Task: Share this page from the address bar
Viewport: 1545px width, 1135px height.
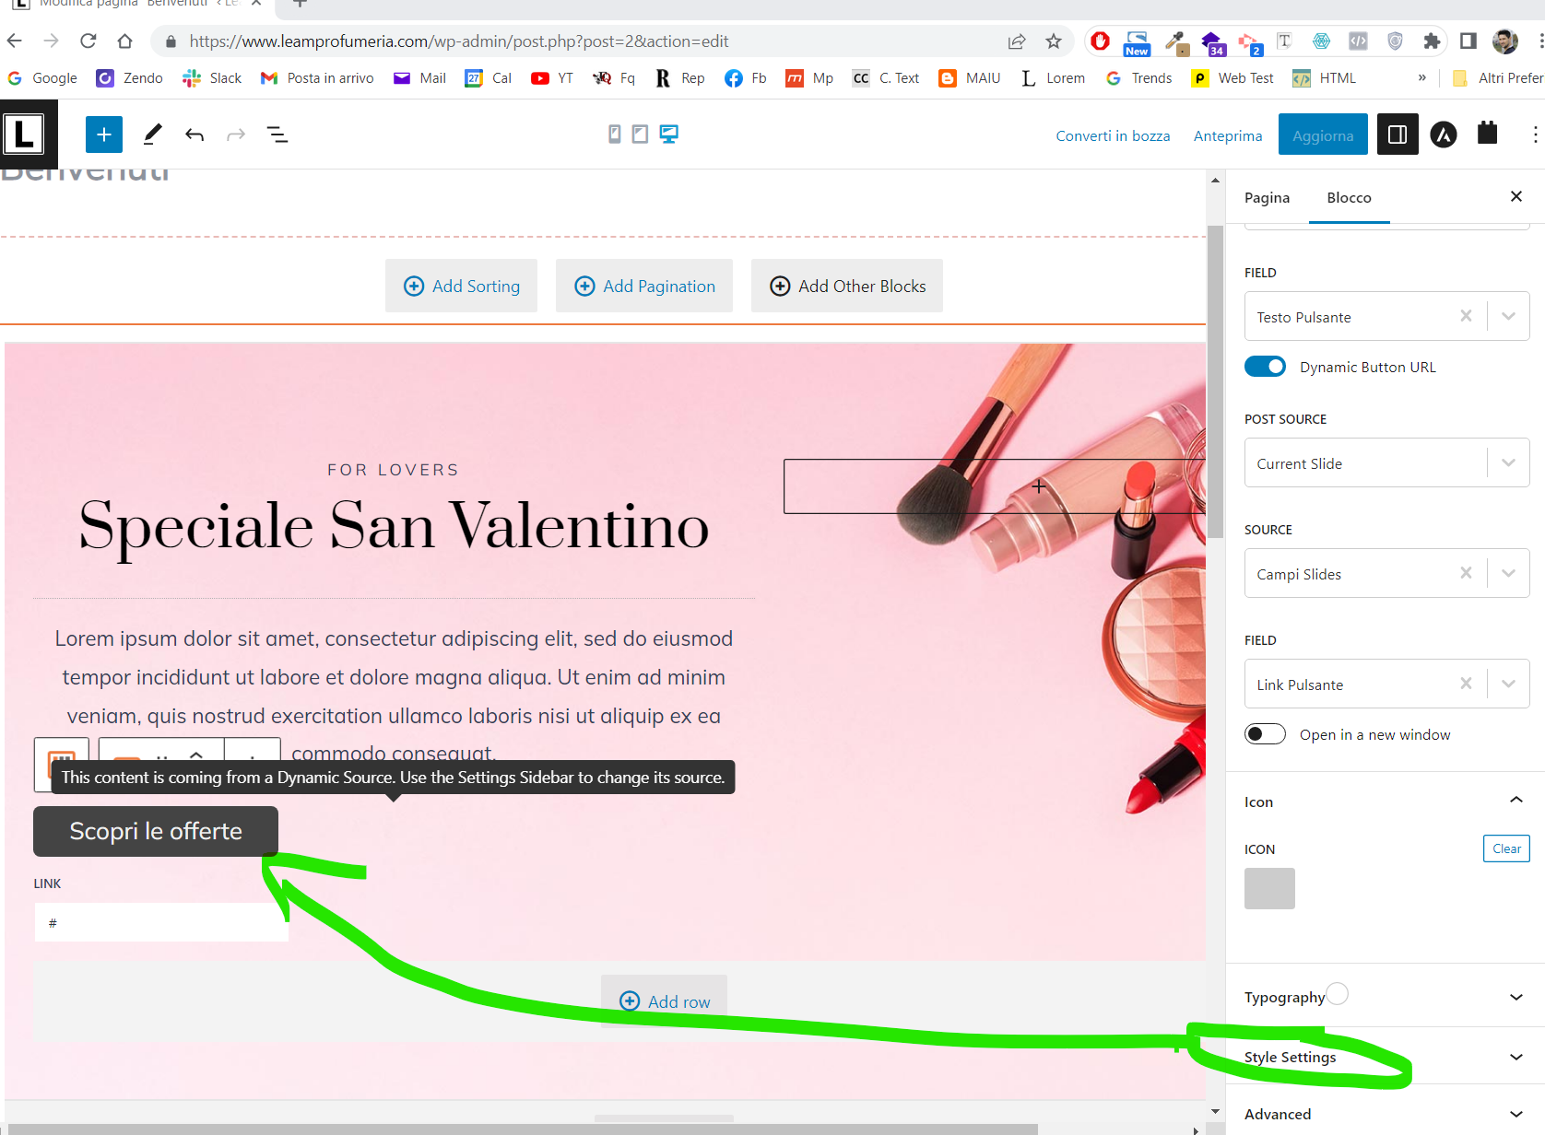Action: [x=1016, y=41]
